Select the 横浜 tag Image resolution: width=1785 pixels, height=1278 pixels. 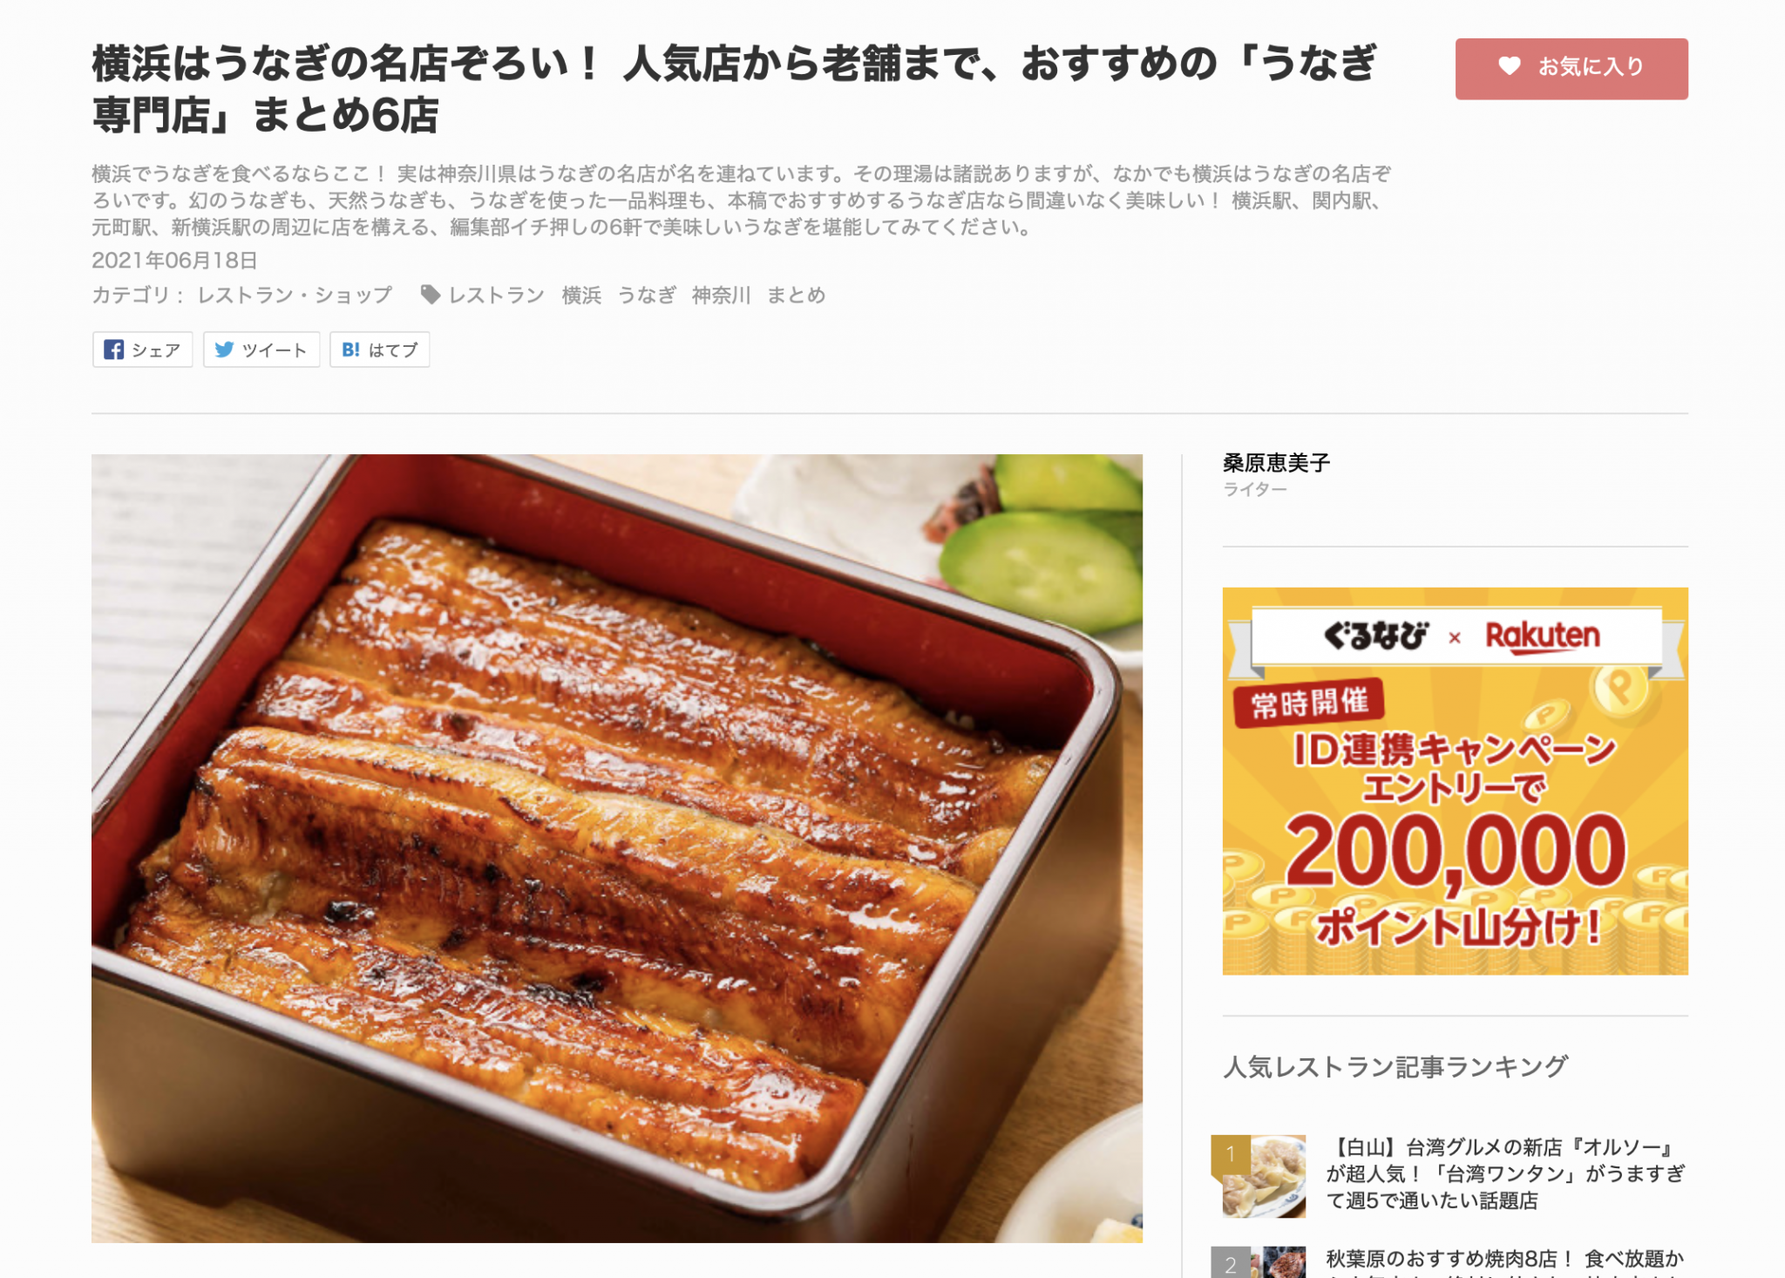point(581,296)
